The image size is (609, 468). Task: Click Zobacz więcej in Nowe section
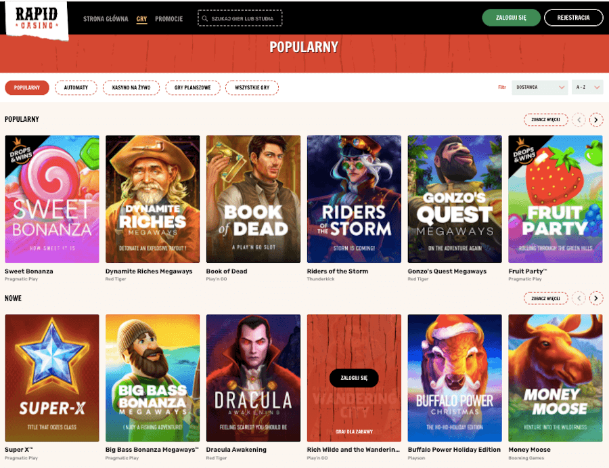point(545,299)
